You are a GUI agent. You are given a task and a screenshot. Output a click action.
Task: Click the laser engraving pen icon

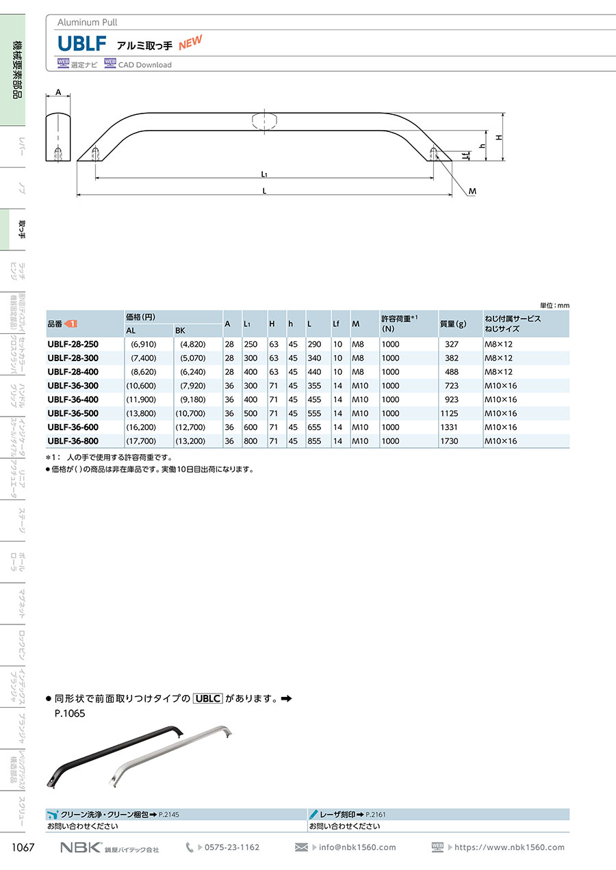[313, 815]
